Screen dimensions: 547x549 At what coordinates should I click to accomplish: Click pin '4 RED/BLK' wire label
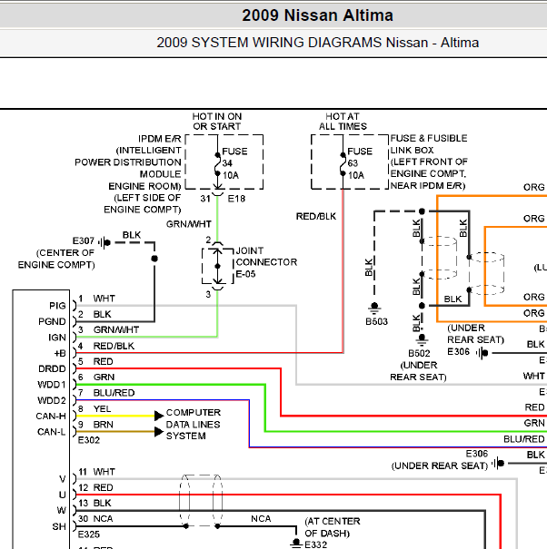[106, 346]
